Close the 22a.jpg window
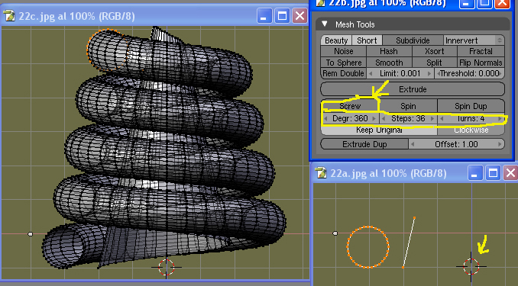Viewport: 518px width, 286px height. coord(510,173)
